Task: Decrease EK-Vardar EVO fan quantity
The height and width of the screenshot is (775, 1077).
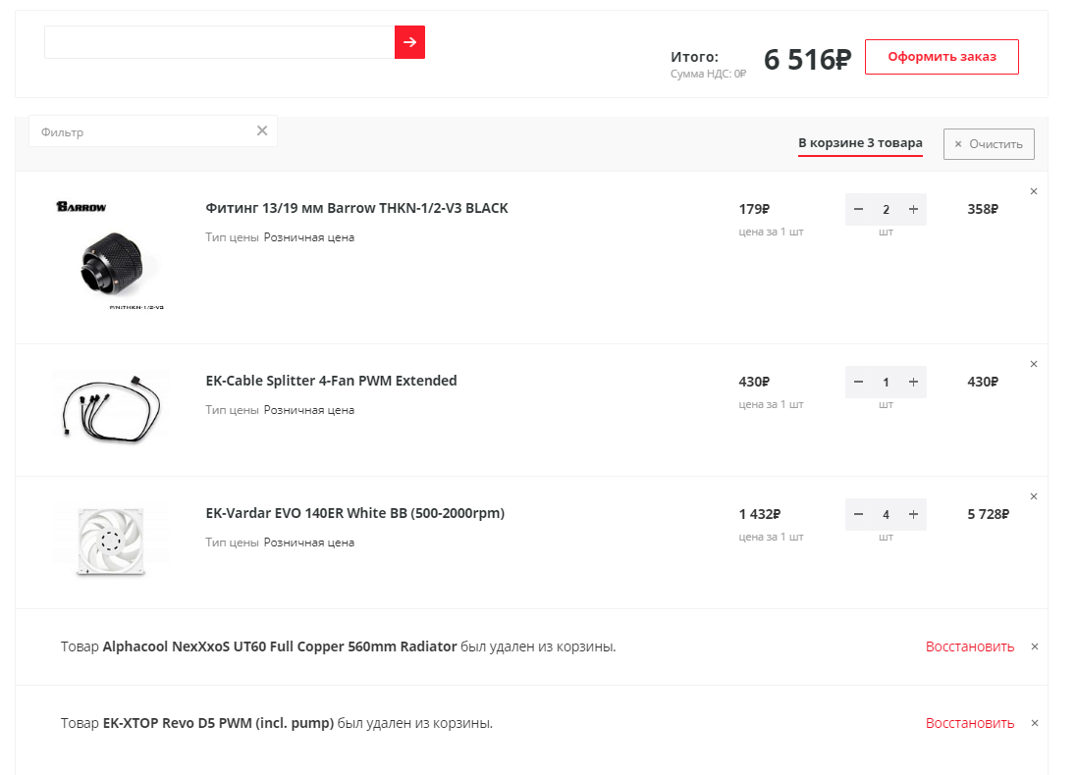Action: (859, 514)
